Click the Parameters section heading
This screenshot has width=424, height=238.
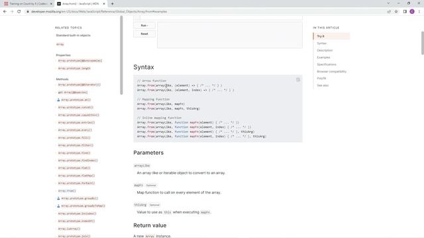click(148, 153)
